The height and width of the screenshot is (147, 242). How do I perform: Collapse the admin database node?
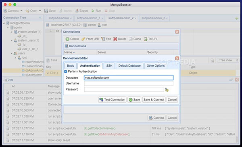click(x=8, y=27)
